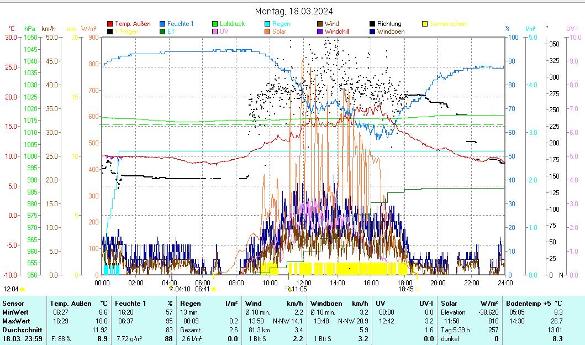Image resolution: width=585 pixels, height=345 pixels.
Task: Click the minimum temperature time 06:27
Action: click(x=60, y=312)
